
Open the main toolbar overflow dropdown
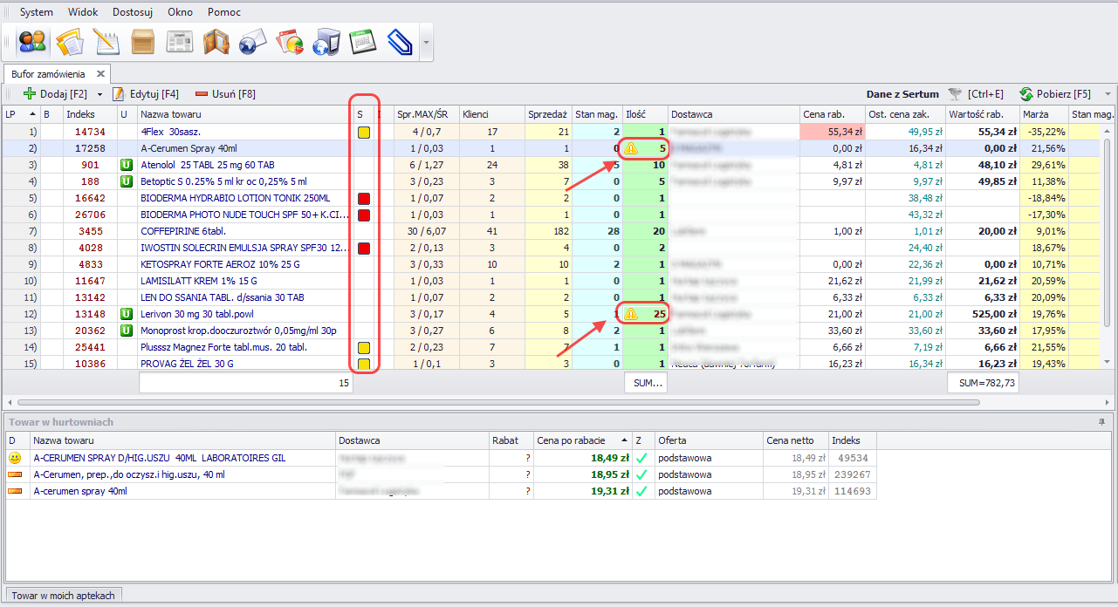[x=426, y=42]
